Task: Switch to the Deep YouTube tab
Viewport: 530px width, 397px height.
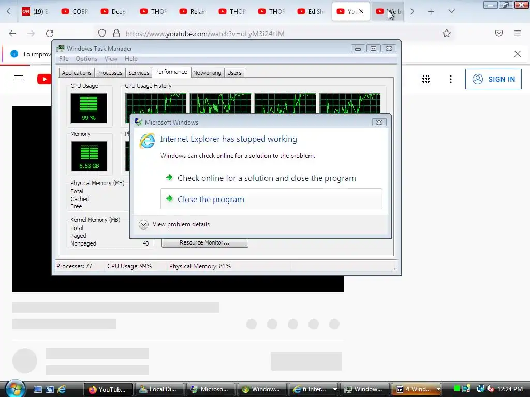Action: point(114,12)
